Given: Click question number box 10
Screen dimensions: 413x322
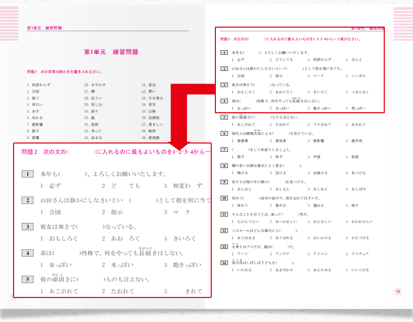Looking at the screenshot, I should click(224, 198).
